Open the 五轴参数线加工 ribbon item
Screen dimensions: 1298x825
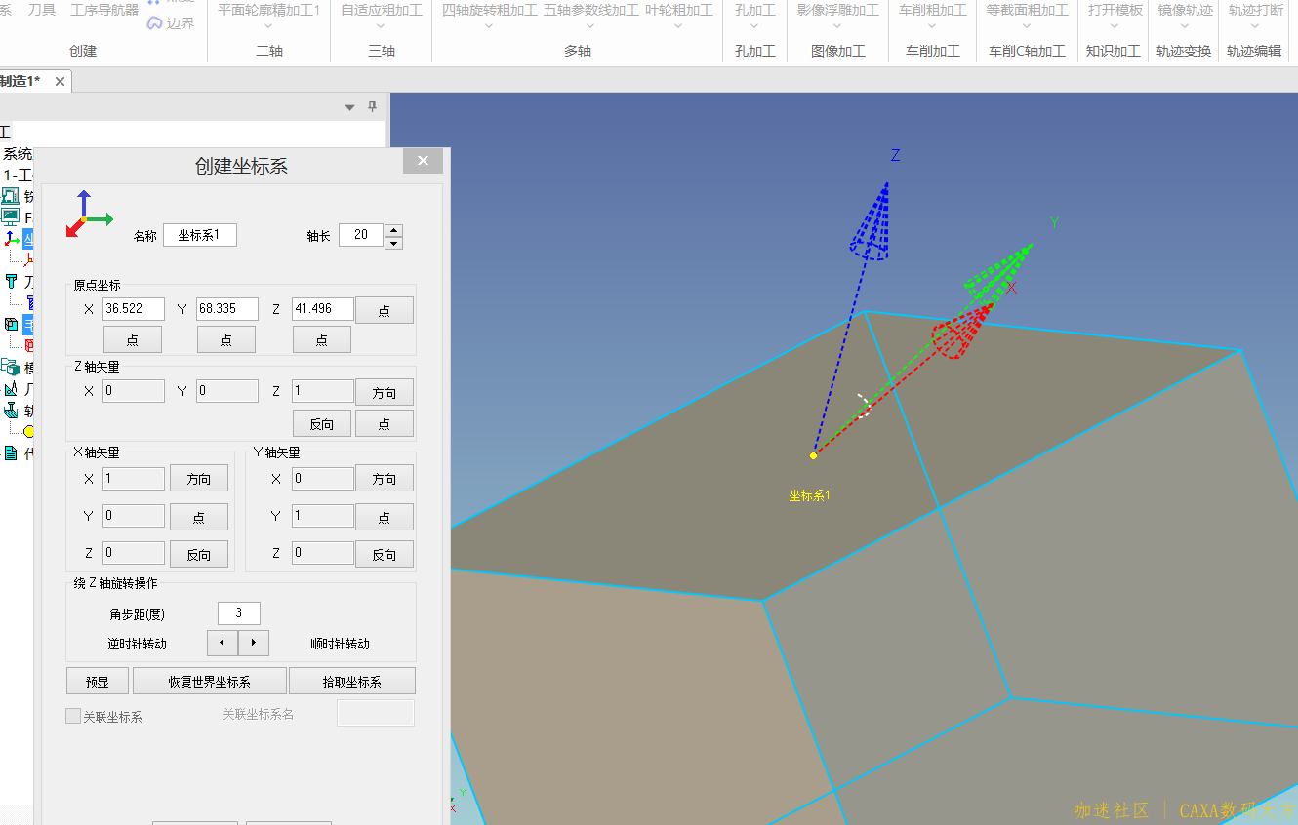click(590, 11)
